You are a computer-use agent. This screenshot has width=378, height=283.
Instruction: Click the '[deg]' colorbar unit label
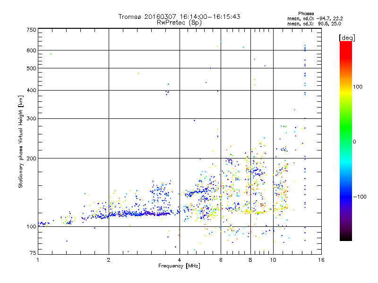coord(347,38)
